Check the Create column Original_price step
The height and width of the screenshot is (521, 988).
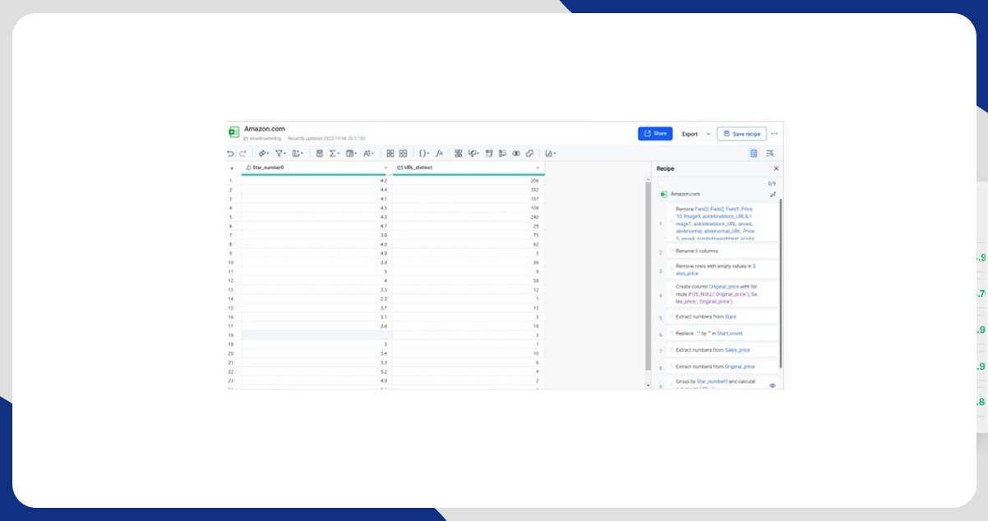coord(672,294)
